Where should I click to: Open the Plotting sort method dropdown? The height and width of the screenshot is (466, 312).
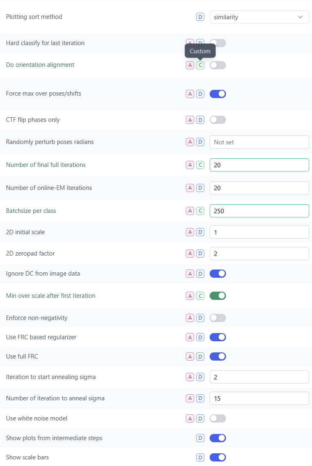pyautogui.click(x=259, y=17)
